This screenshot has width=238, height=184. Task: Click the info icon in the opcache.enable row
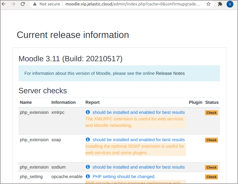(88, 176)
